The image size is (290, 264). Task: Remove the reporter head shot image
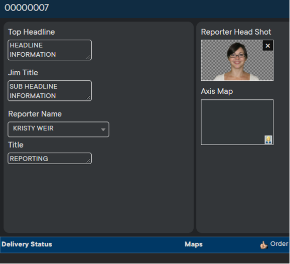(267, 46)
